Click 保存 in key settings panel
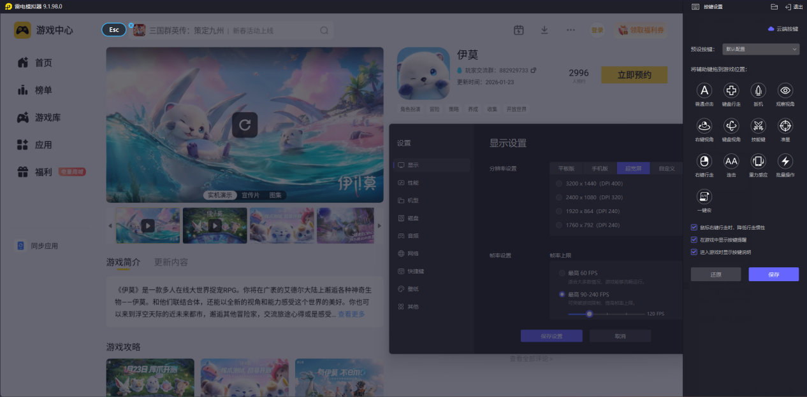This screenshot has width=807, height=397. point(774,274)
